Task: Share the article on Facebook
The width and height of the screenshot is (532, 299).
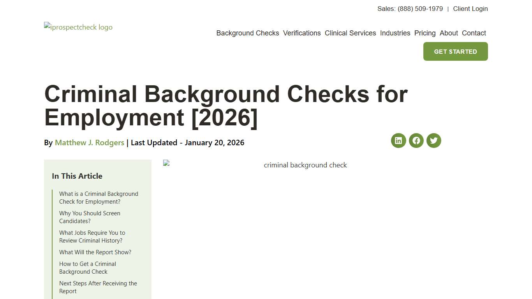Action: (416, 141)
